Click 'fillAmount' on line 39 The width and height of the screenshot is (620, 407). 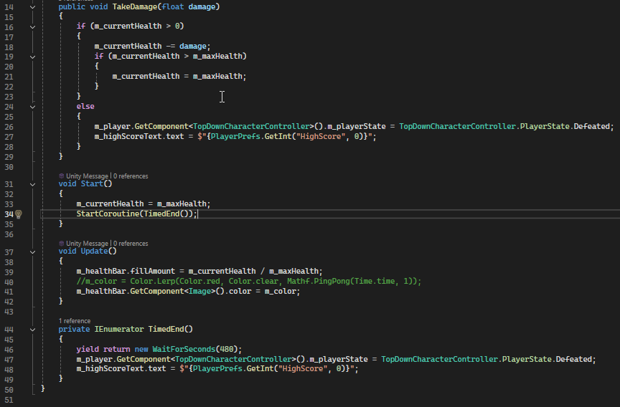pos(153,271)
